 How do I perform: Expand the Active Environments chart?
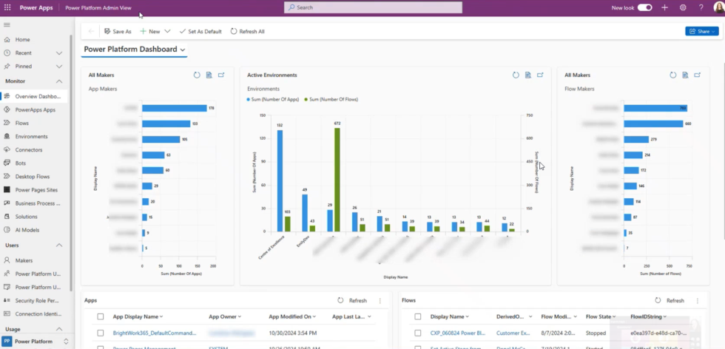[541, 75]
